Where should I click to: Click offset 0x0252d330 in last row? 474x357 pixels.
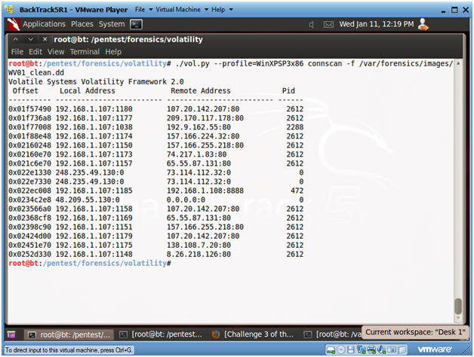pos(29,254)
